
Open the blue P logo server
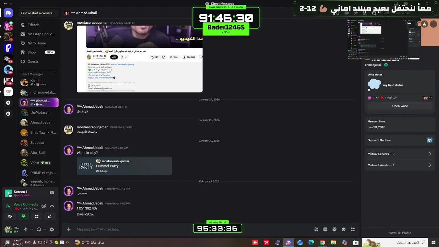tap(8, 48)
